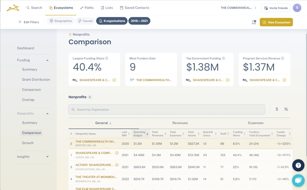Open the bookmark save icon beside New Ecosystem
The image size is (307, 190).
click(x=254, y=22)
